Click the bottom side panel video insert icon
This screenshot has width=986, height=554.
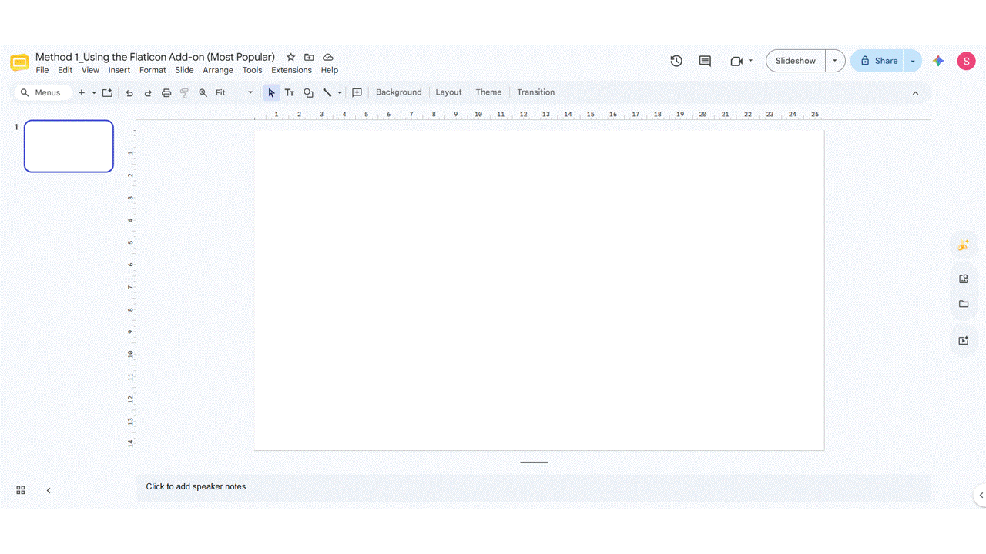click(x=964, y=341)
